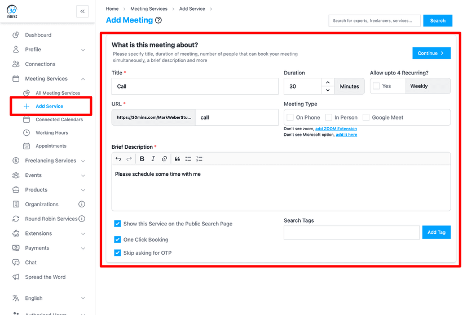Image resolution: width=467 pixels, height=315 pixels.
Task: Go to Connected Calendars
Action: coord(59,119)
